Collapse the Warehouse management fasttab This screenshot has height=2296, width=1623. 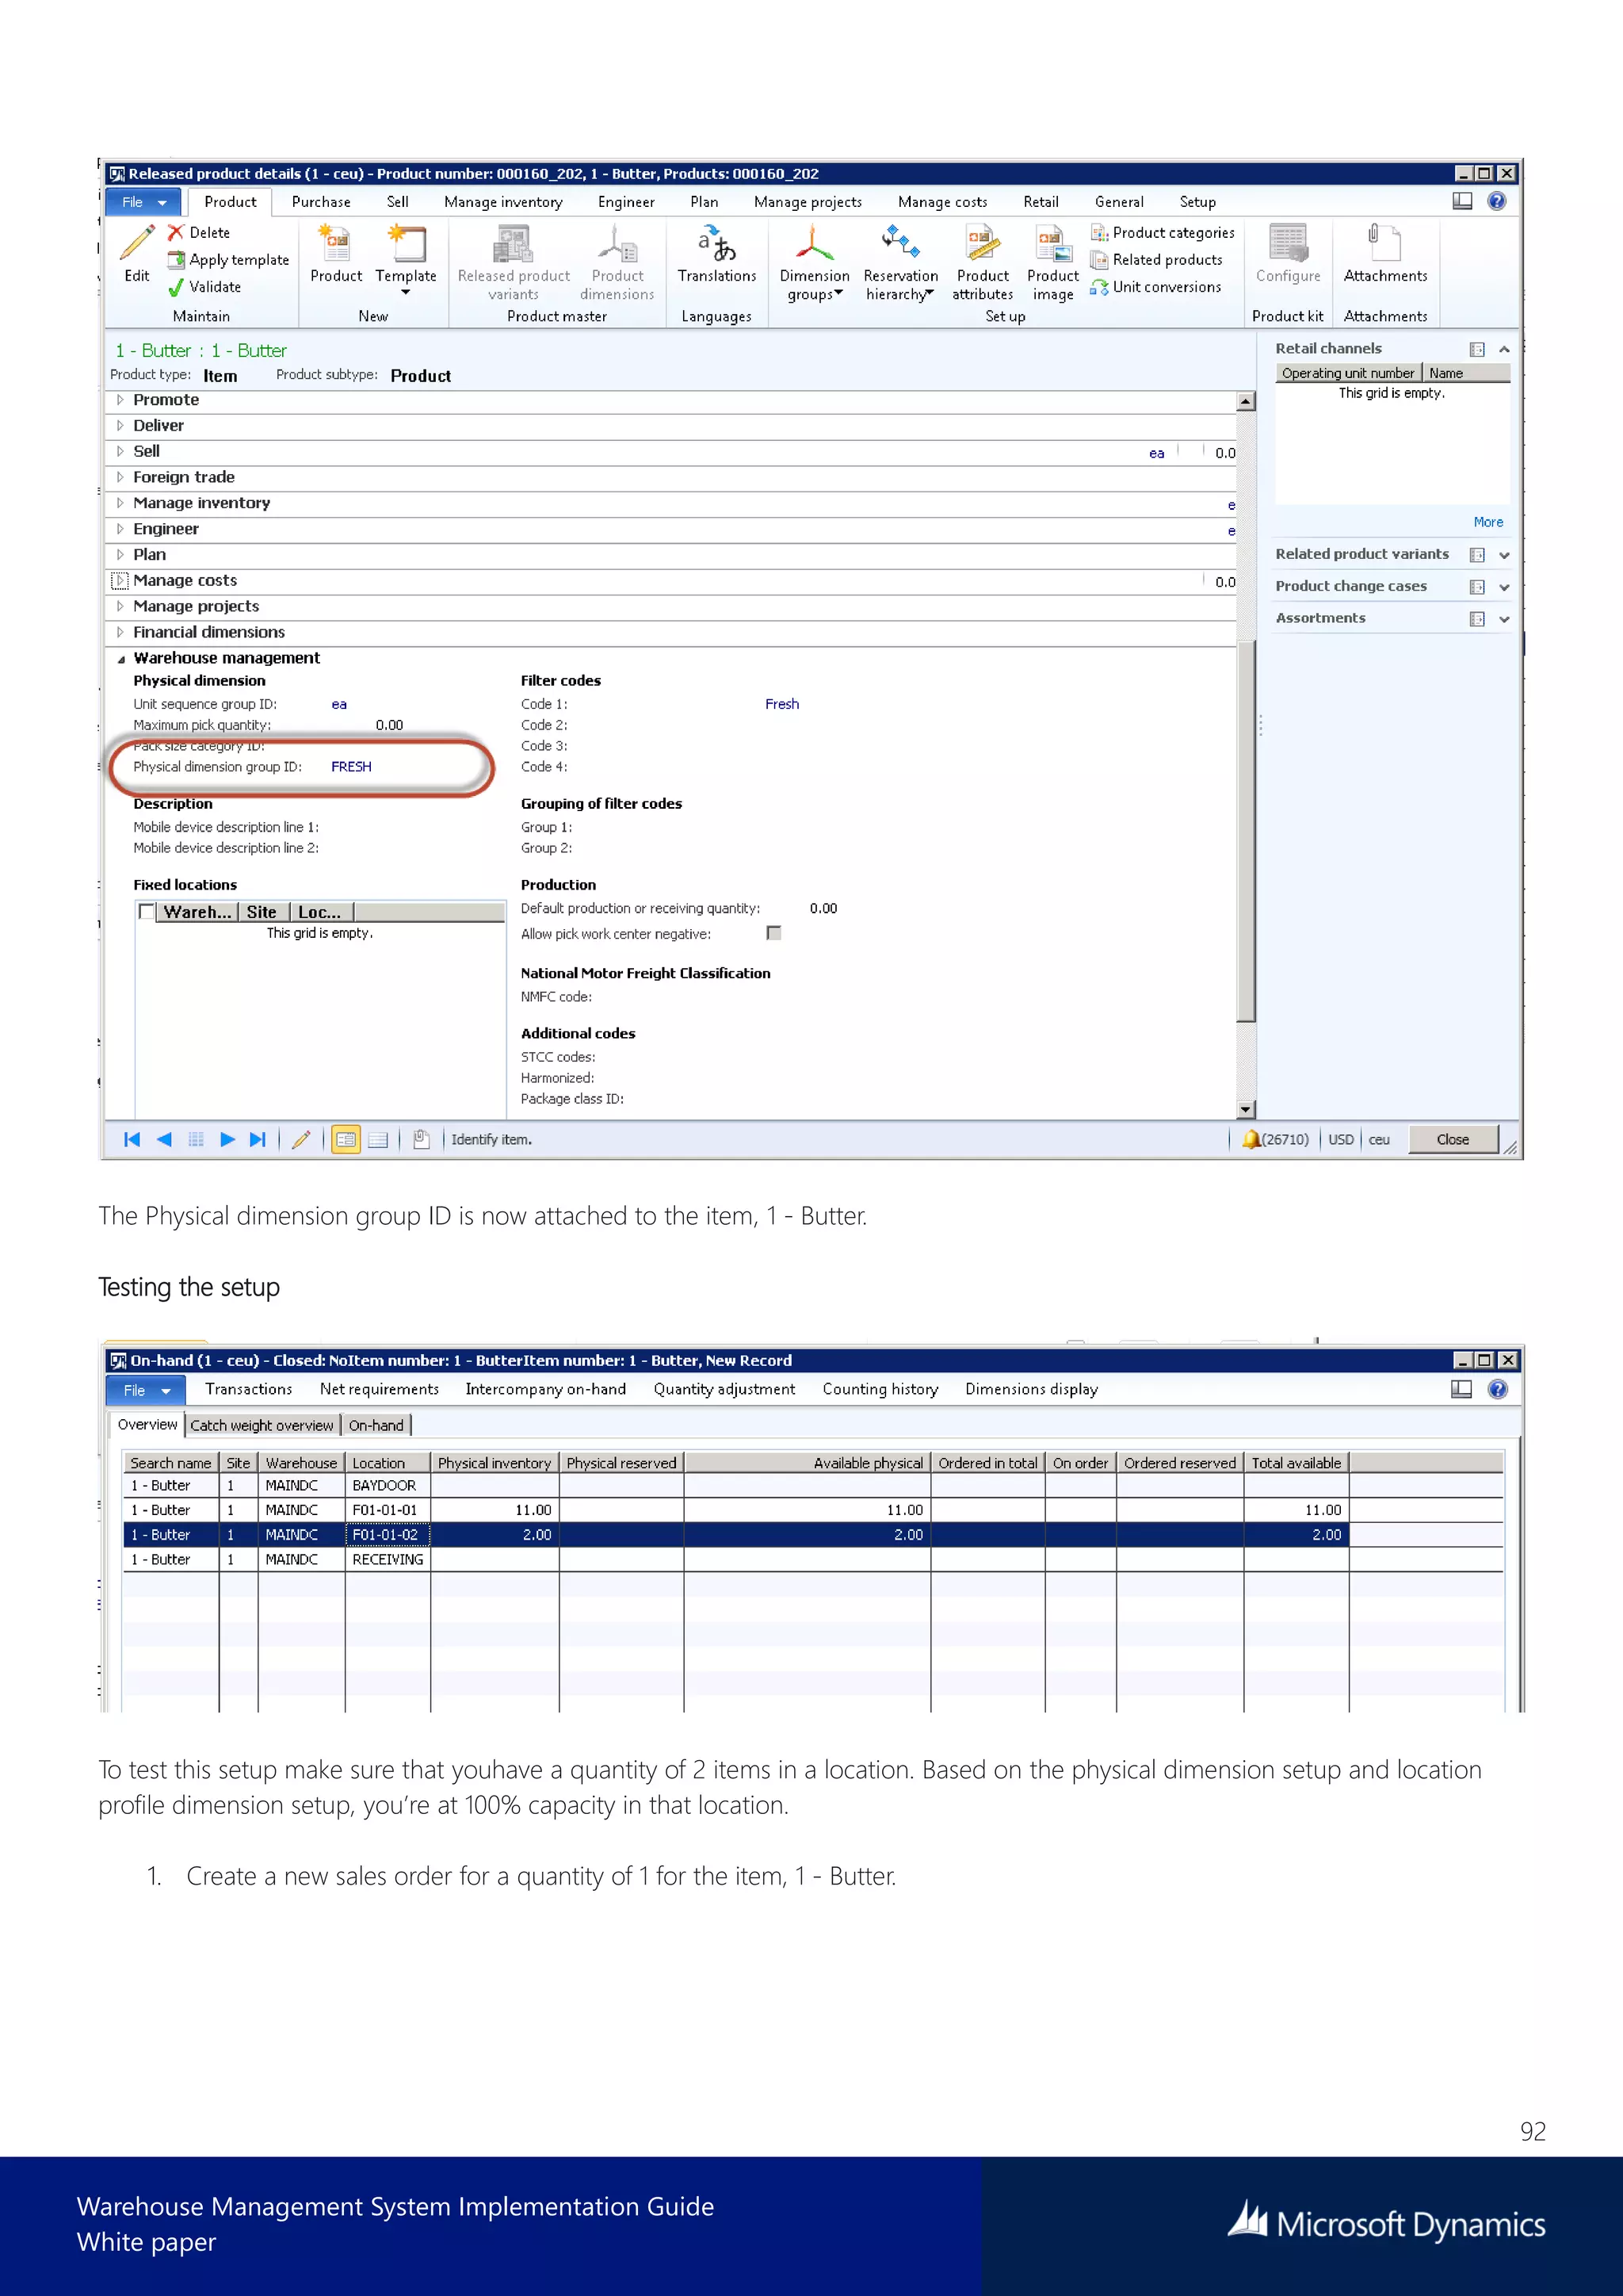[121, 659]
